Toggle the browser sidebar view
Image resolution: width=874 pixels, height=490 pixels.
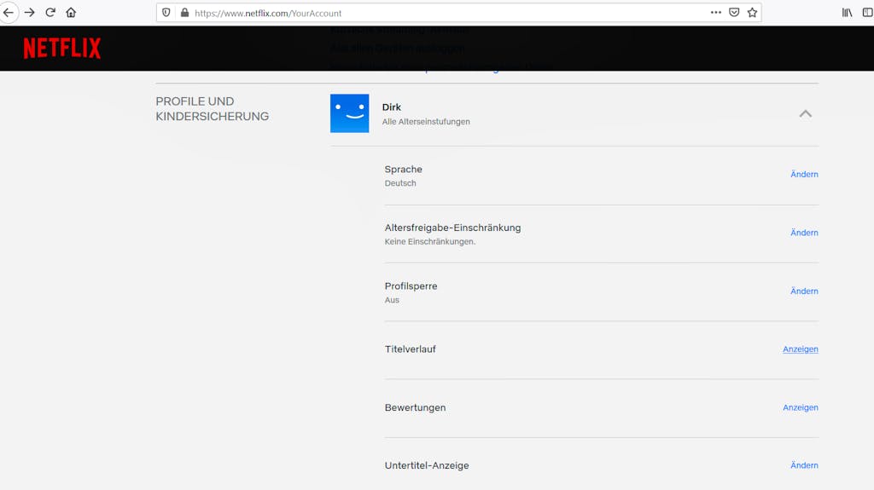click(867, 13)
